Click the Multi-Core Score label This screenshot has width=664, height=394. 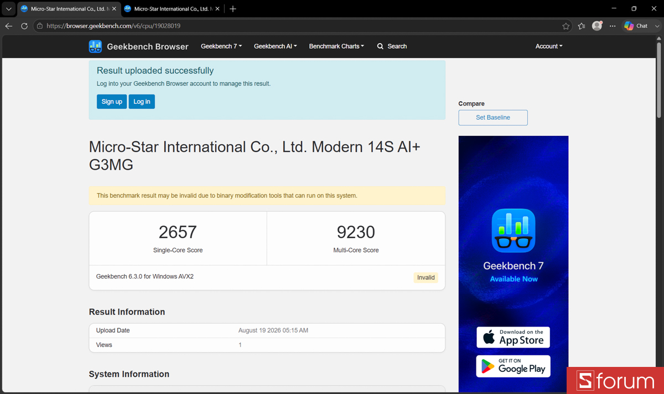356,250
